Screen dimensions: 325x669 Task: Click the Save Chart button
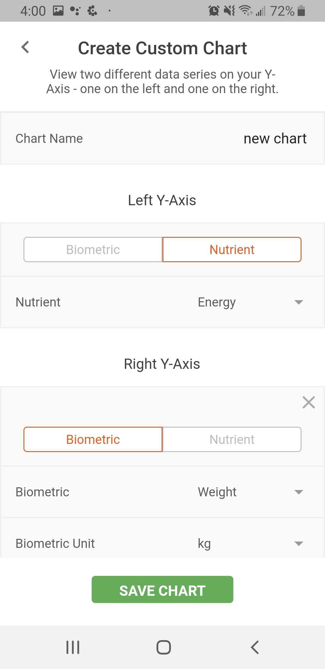[x=162, y=589]
